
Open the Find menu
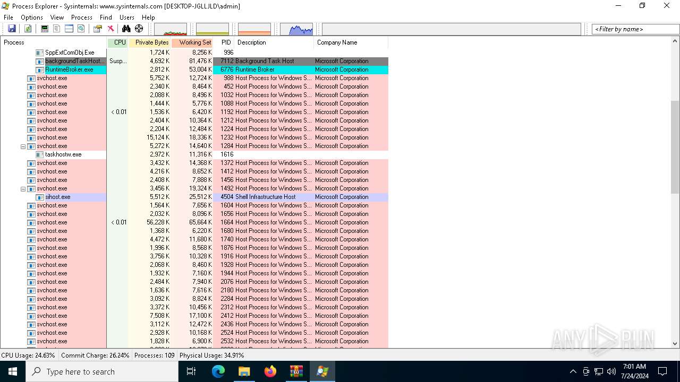106,18
